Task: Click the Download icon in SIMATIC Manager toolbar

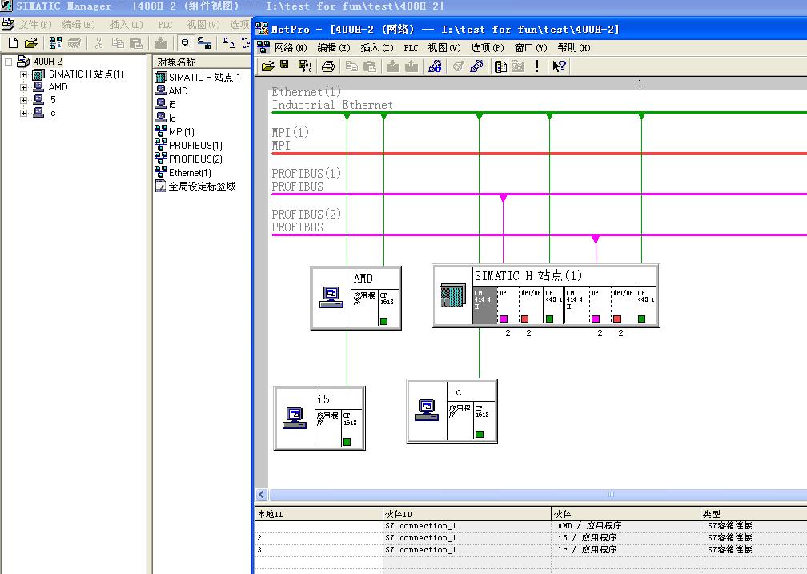Action: tap(161, 42)
